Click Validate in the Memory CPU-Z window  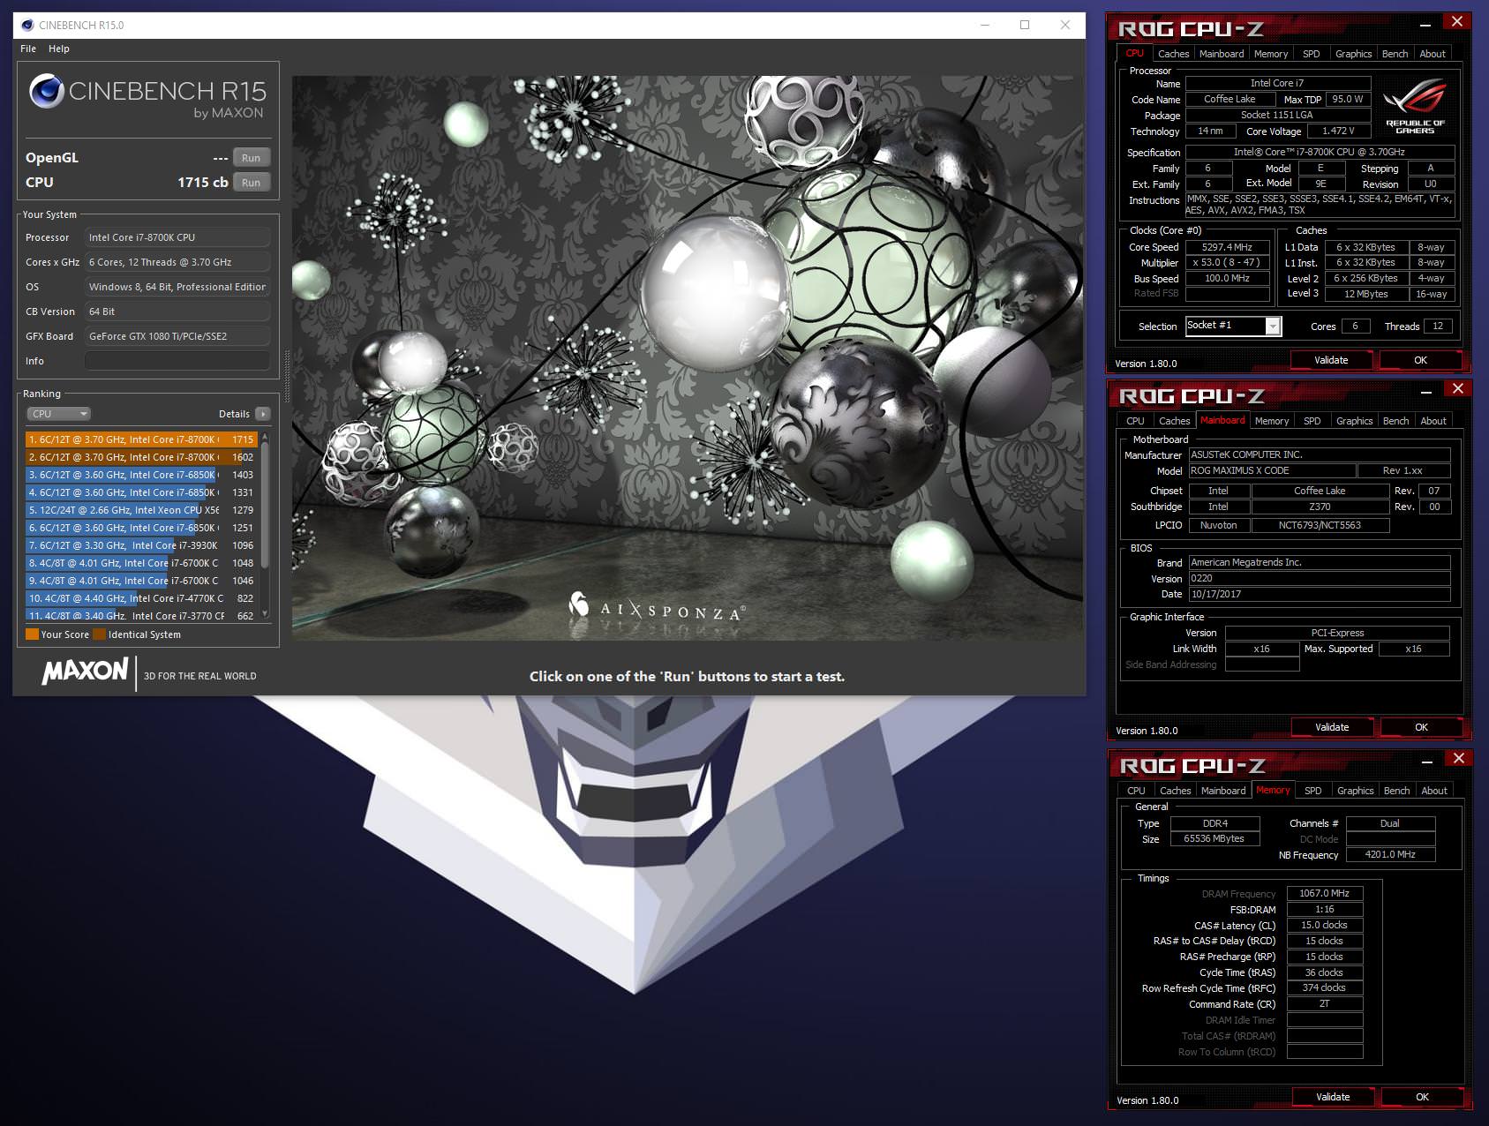pyautogui.click(x=1333, y=1097)
